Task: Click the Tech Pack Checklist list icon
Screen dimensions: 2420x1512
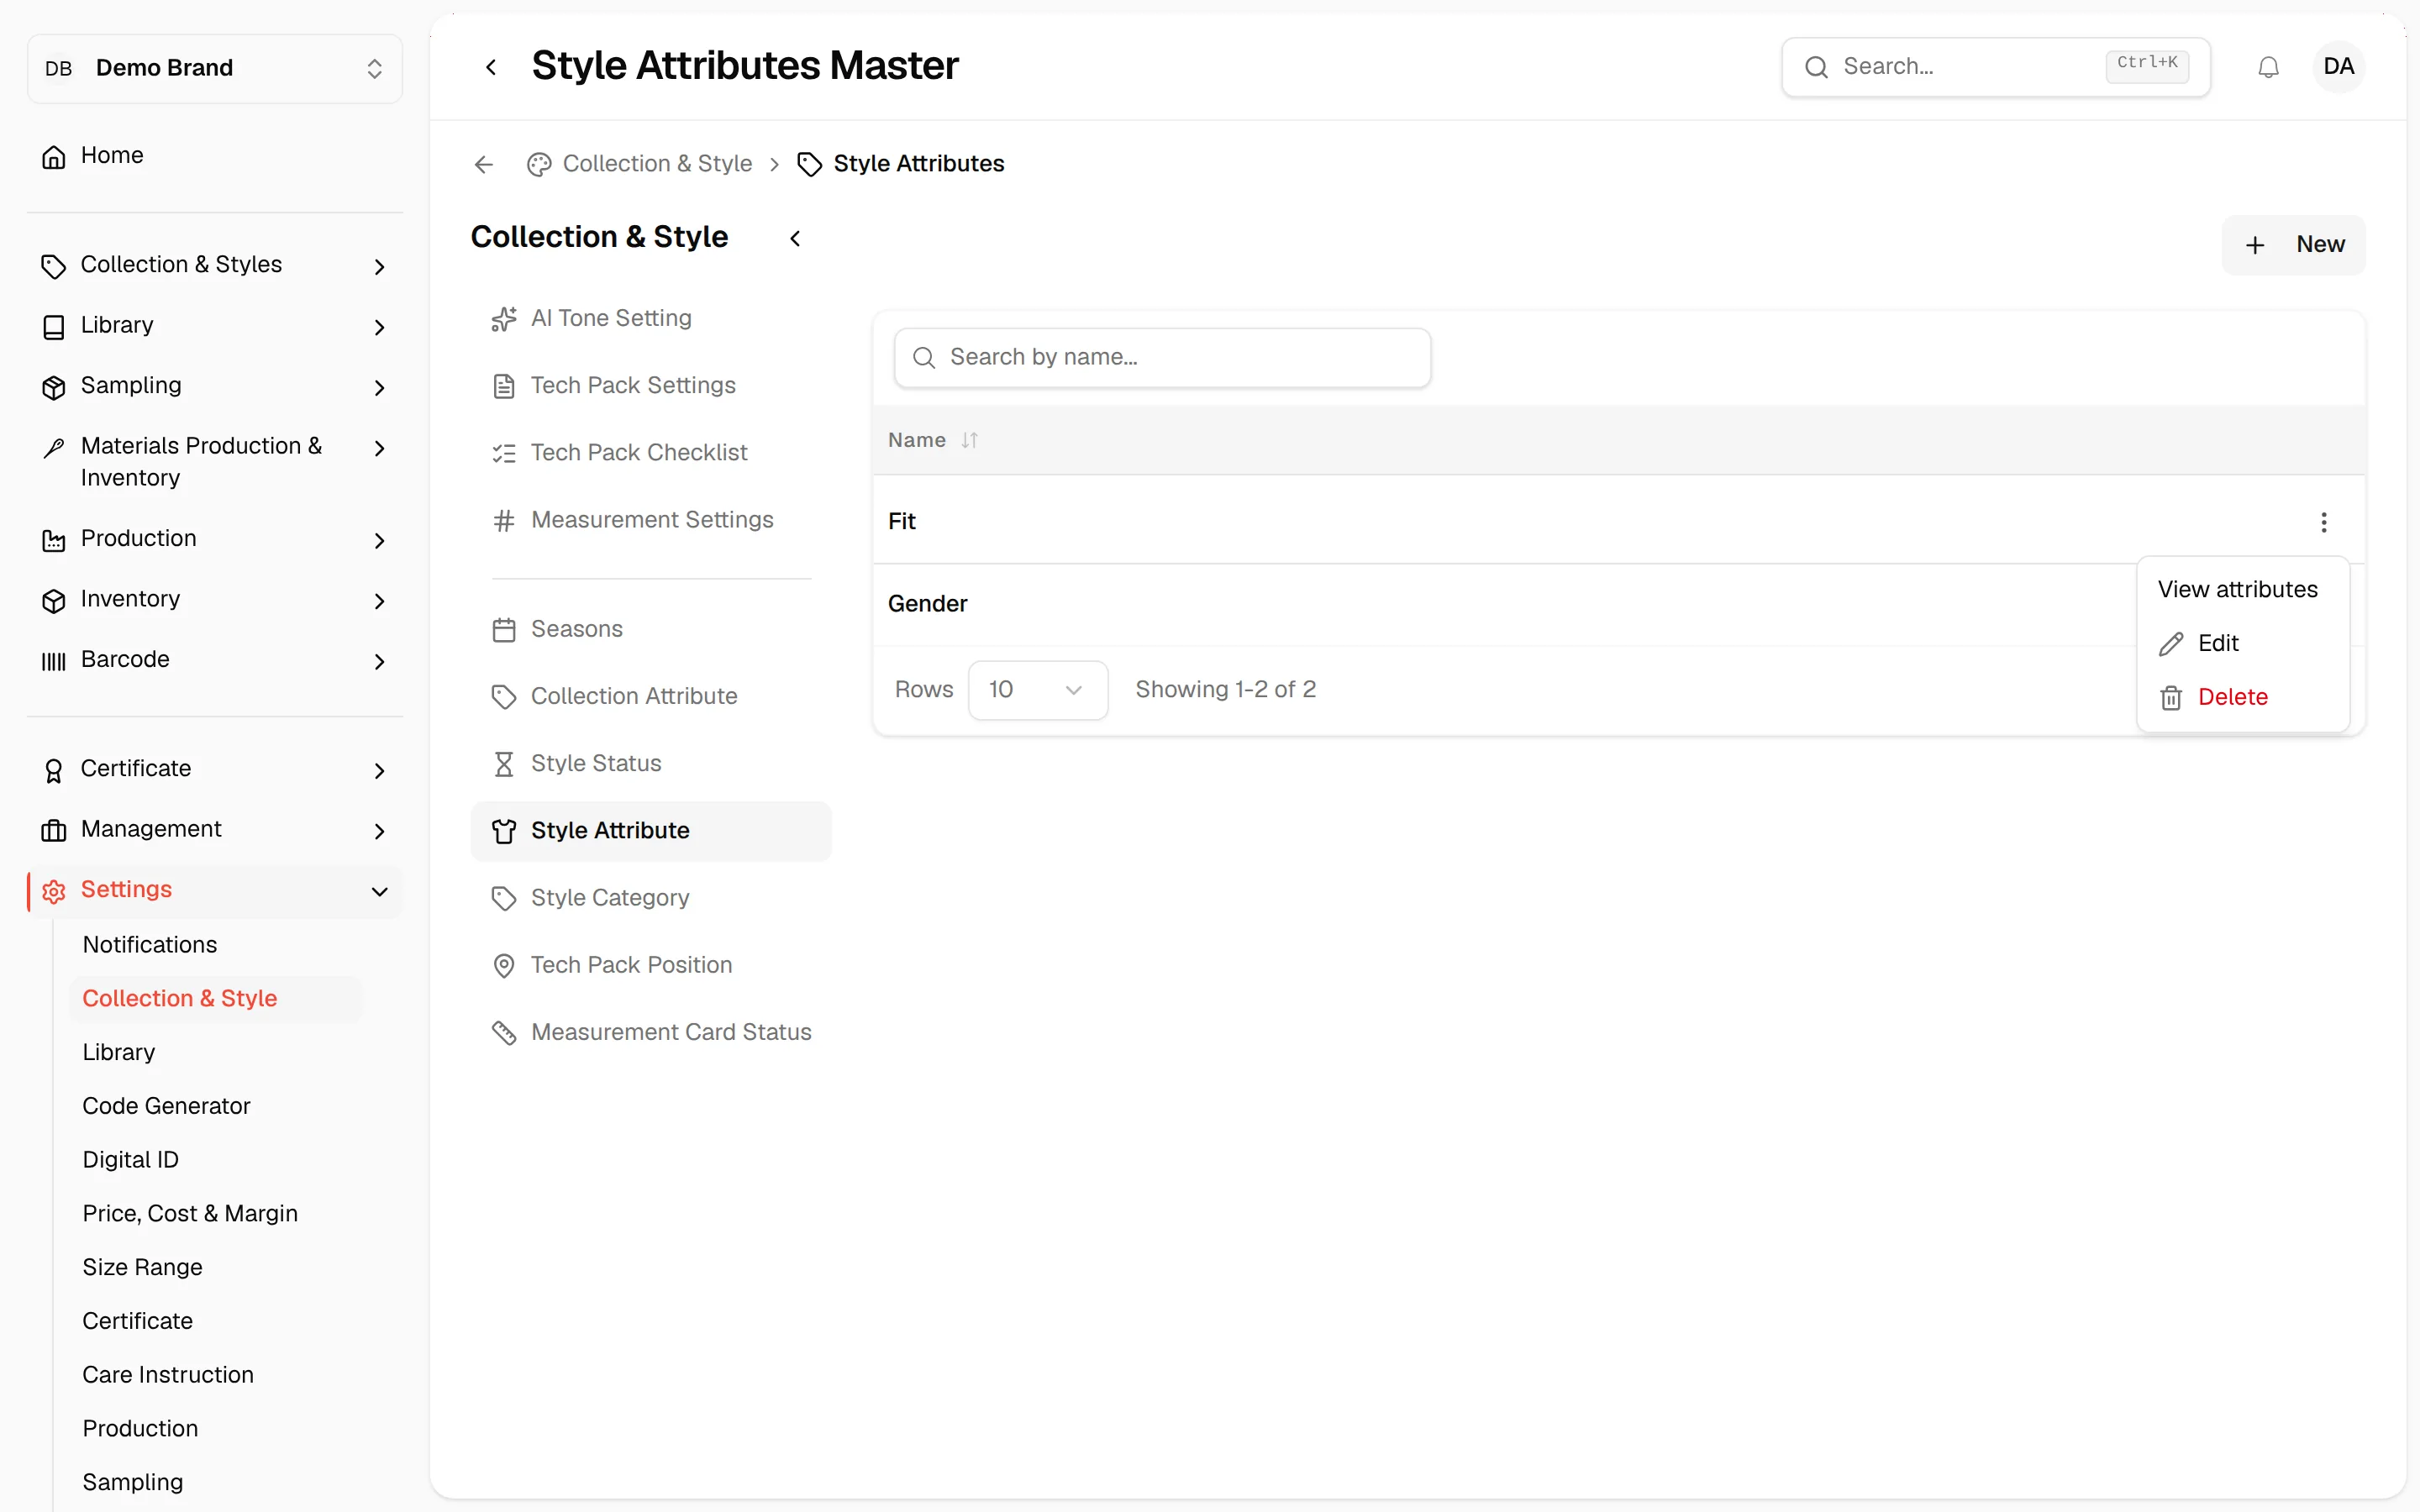Action: pos(504,453)
